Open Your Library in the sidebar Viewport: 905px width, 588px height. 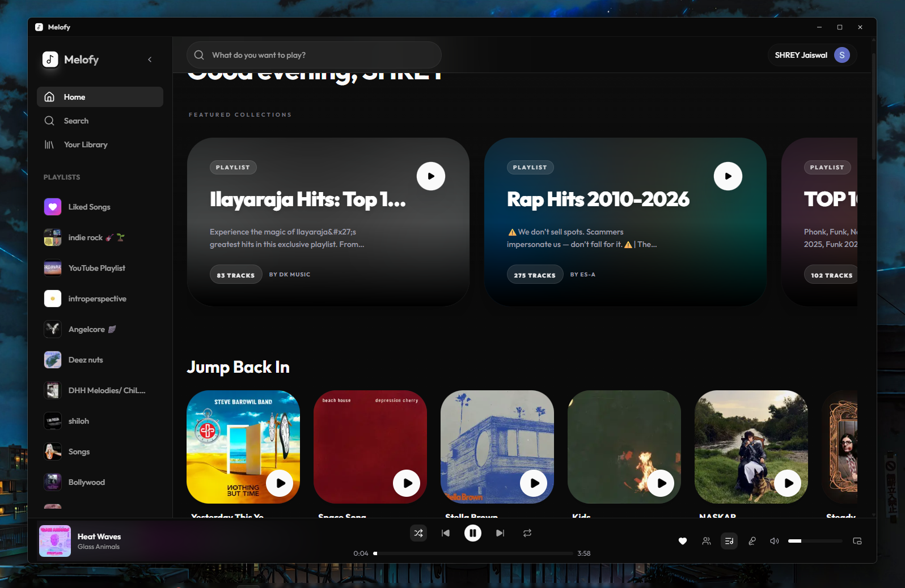[100, 144]
